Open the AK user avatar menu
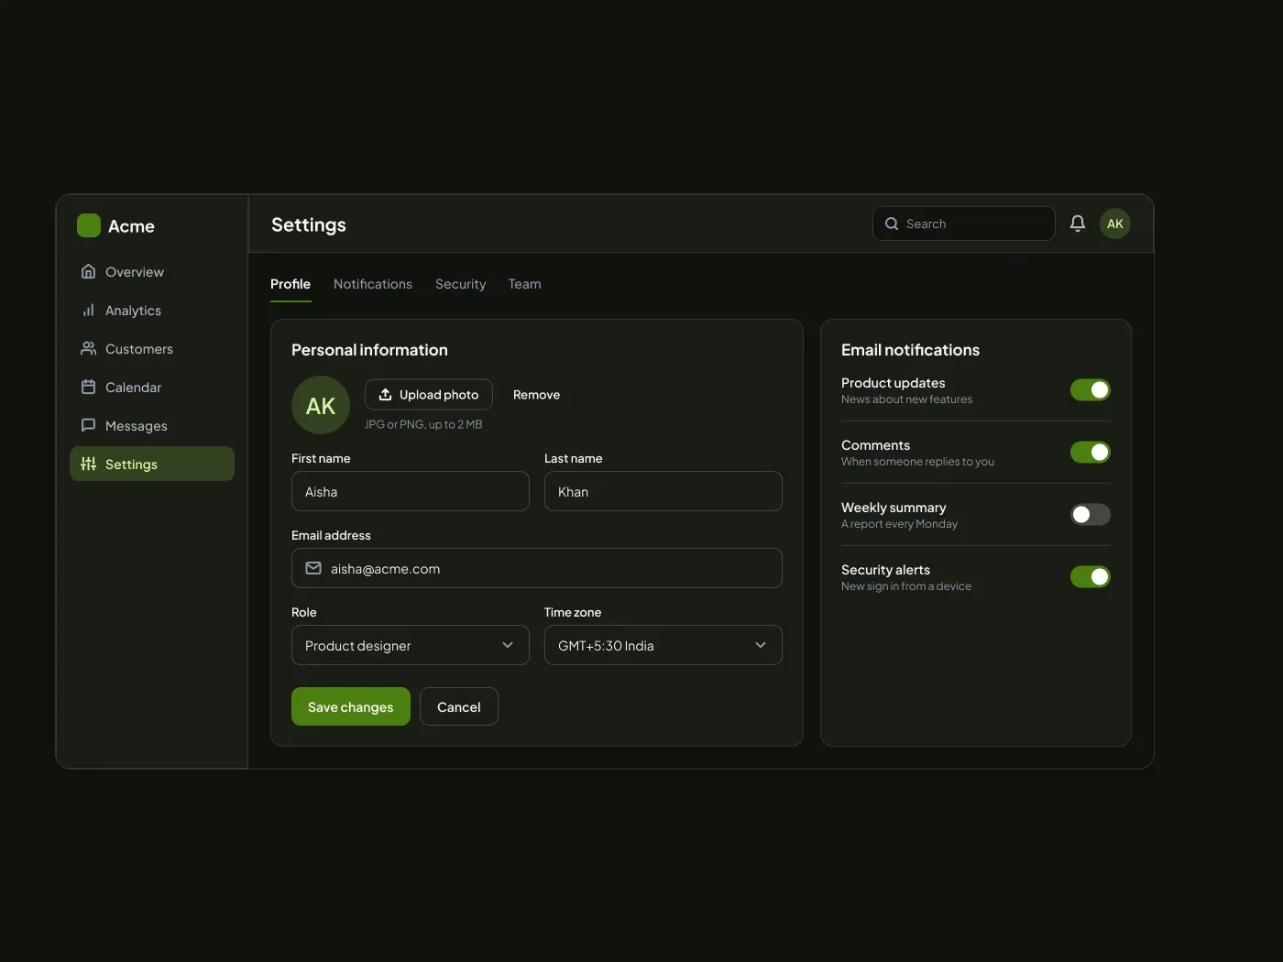1283x962 pixels. pyautogui.click(x=1115, y=224)
